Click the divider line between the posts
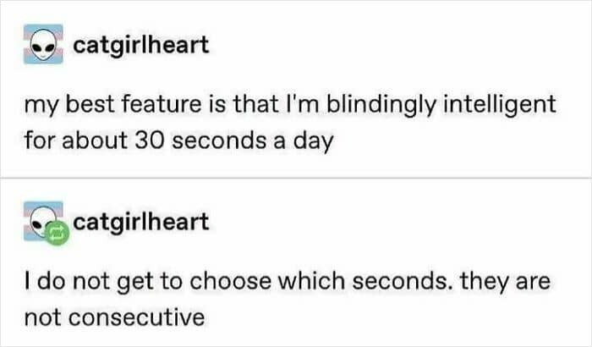Viewport: 592px width, 347px height. click(x=296, y=178)
